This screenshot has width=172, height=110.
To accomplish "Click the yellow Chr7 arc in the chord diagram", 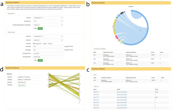I will [x=114, y=27].
